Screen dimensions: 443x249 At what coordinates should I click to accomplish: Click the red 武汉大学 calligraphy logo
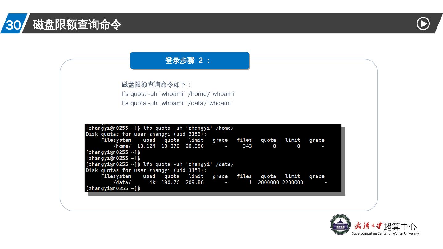pyautogui.click(x=368, y=226)
